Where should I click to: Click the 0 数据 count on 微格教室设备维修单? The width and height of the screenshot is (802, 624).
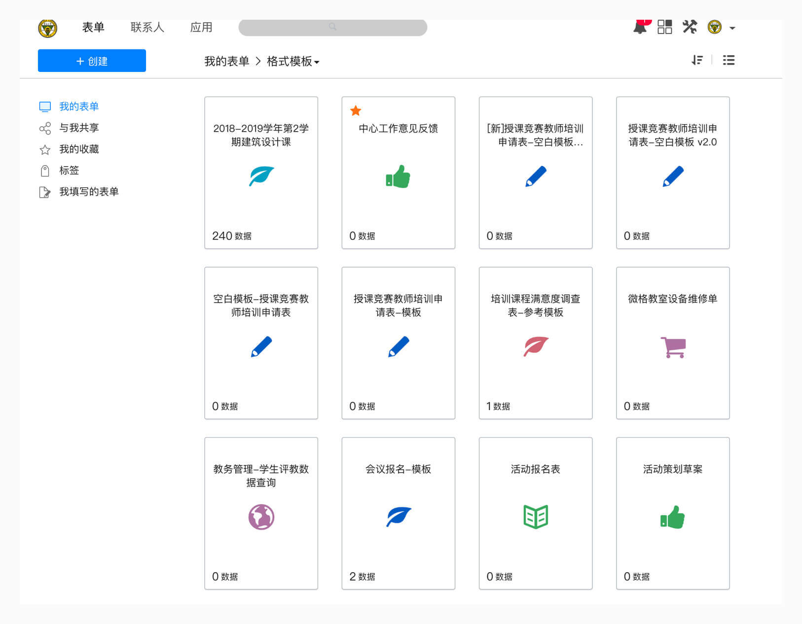(x=637, y=406)
